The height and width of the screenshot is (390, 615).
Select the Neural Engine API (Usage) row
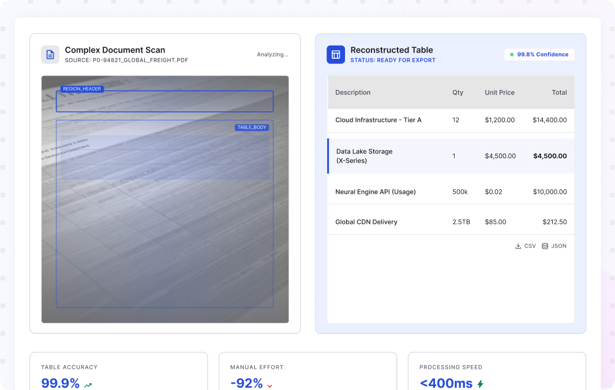tap(451, 192)
